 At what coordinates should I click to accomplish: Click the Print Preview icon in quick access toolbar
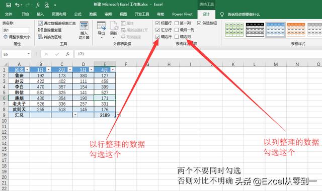point(47,5)
